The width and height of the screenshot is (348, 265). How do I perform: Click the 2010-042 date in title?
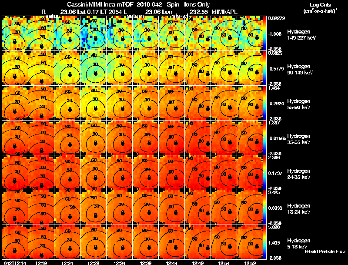click(149, 4)
